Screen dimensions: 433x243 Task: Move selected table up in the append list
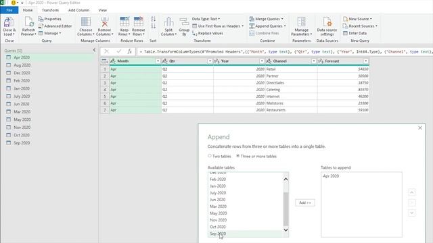pos(412,192)
